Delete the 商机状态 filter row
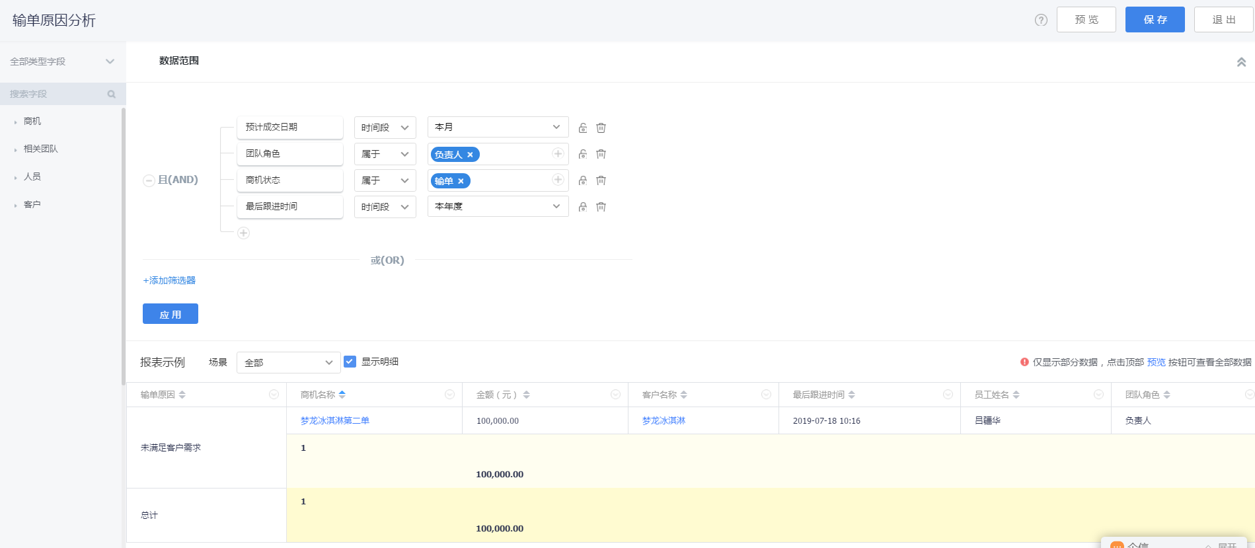The height and width of the screenshot is (548, 1255). 601,180
